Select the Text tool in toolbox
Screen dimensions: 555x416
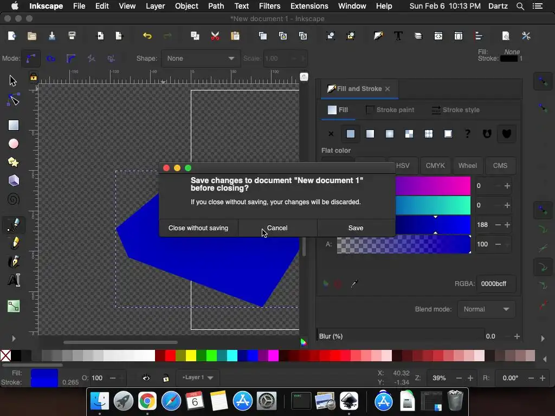click(14, 281)
